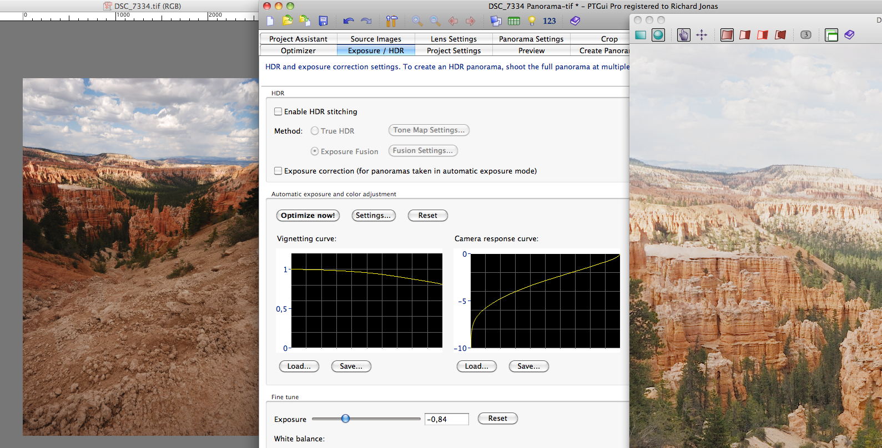Select the True HDR method radio button
This screenshot has width=882, height=448.
(315, 131)
